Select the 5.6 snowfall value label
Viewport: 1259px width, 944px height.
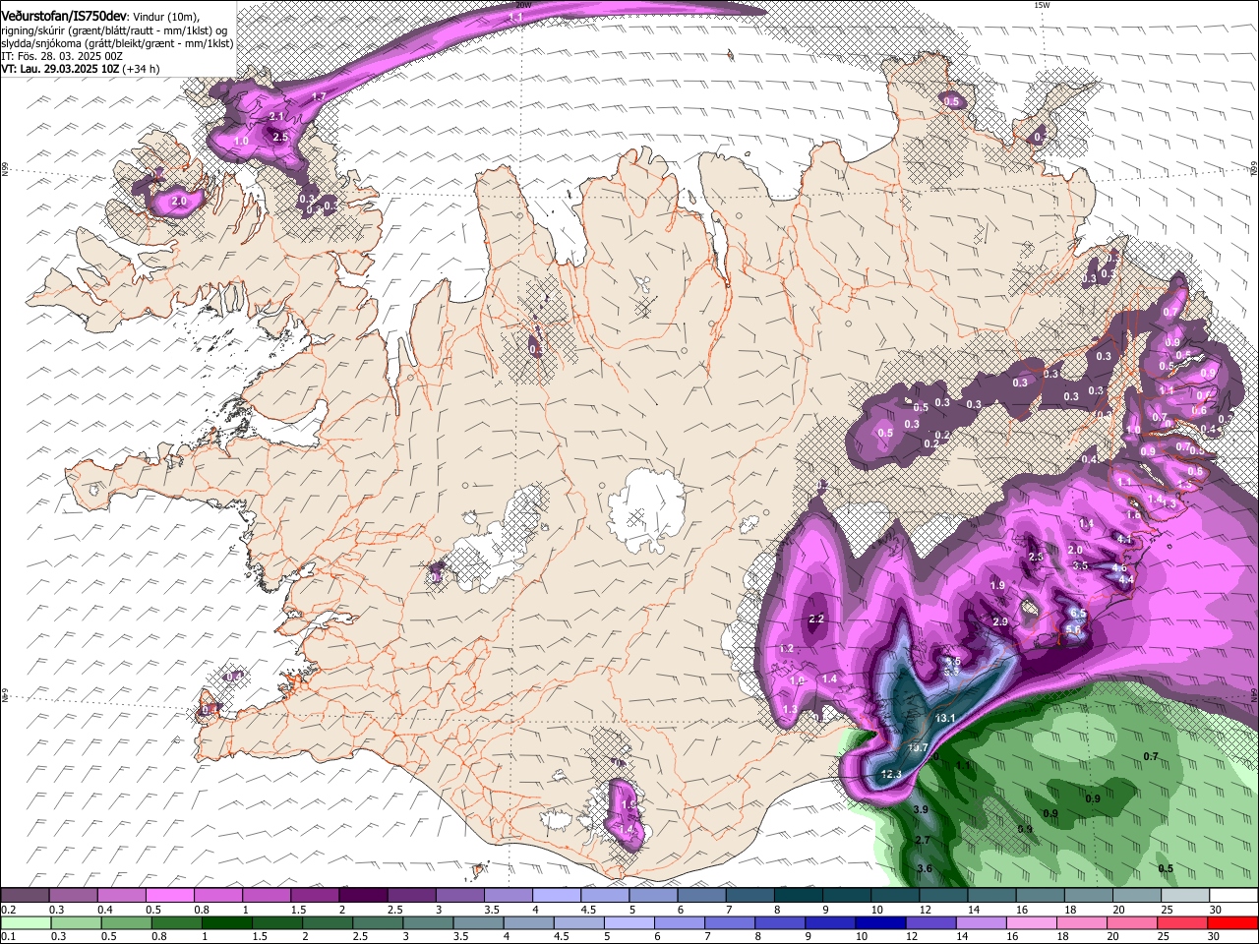[1073, 630]
